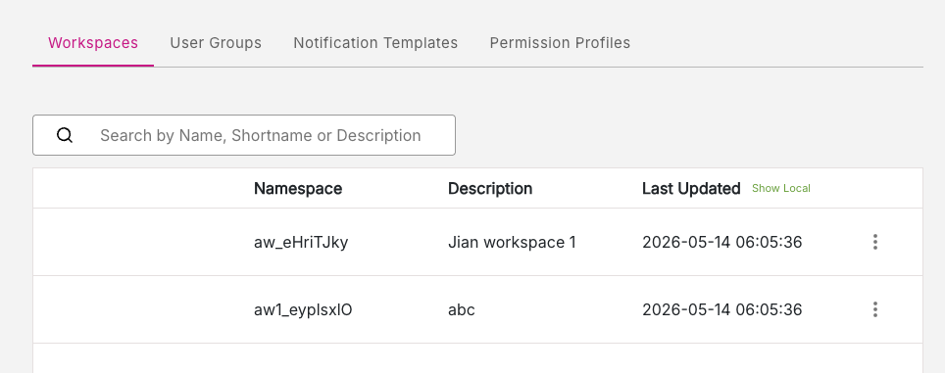Click the Last Updated column header

[x=691, y=188]
